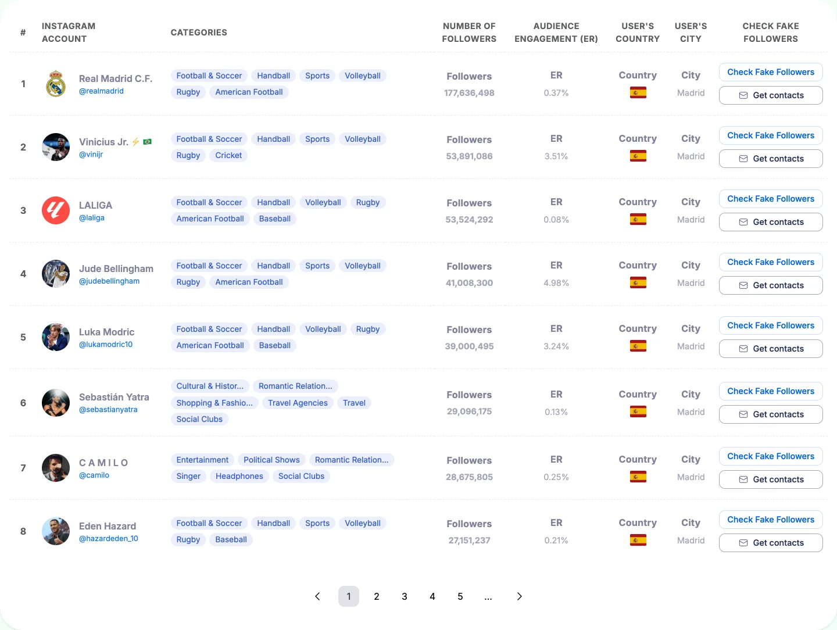Image resolution: width=837 pixels, height=630 pixels.
Task: Check Fake Followers for Luka Modric
Action: pyautogui.click(x=771, y=325)
